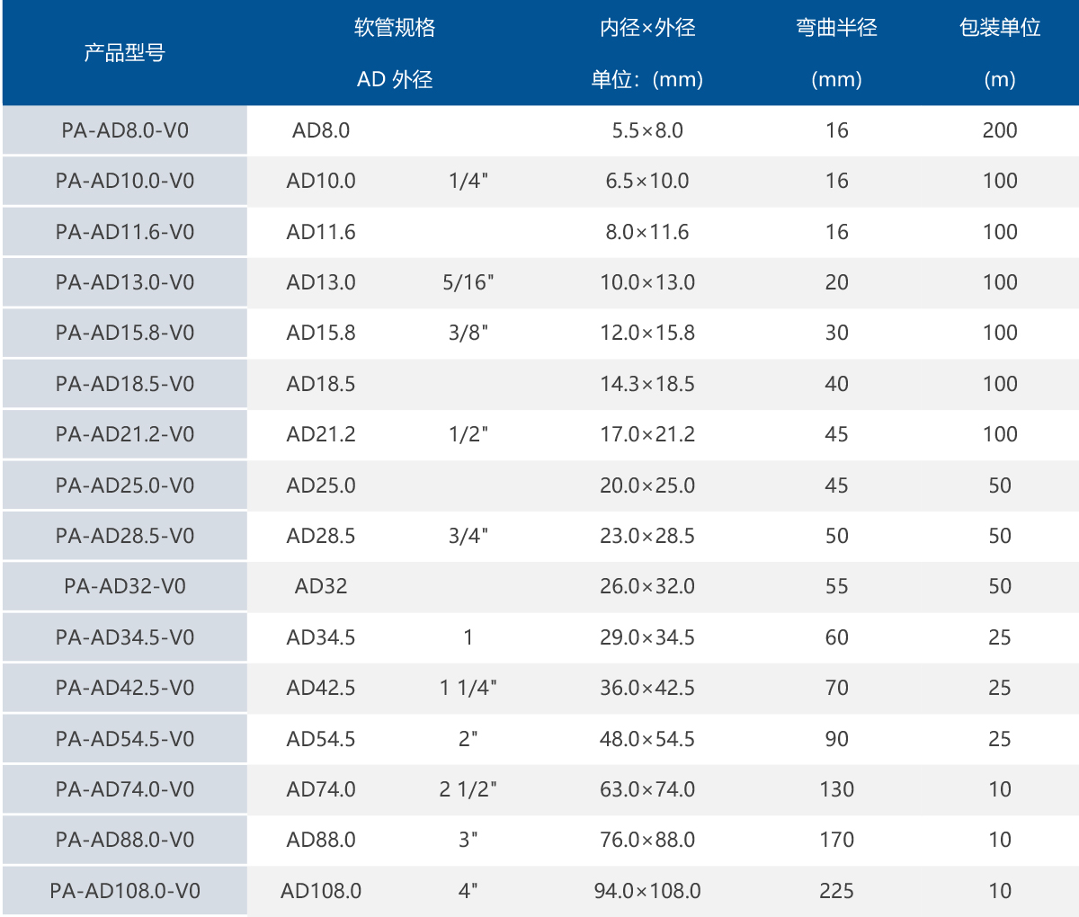Select model PA-AD8.0-V0
The image size is (1079, 917).
coord(125,130)
